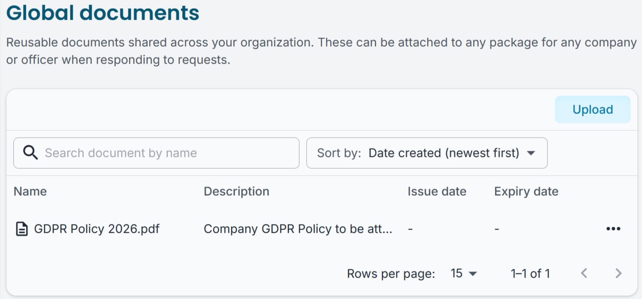The width and height of the screenshot is (642, 299).
Task: Open the Sort by dropdown
Action: click(x=427, y=153)
